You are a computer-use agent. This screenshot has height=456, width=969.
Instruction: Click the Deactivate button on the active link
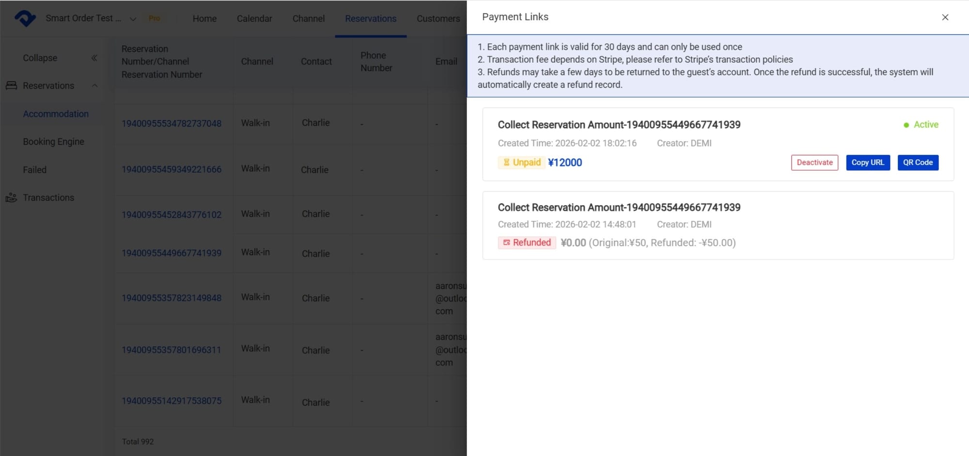point(814,162)
